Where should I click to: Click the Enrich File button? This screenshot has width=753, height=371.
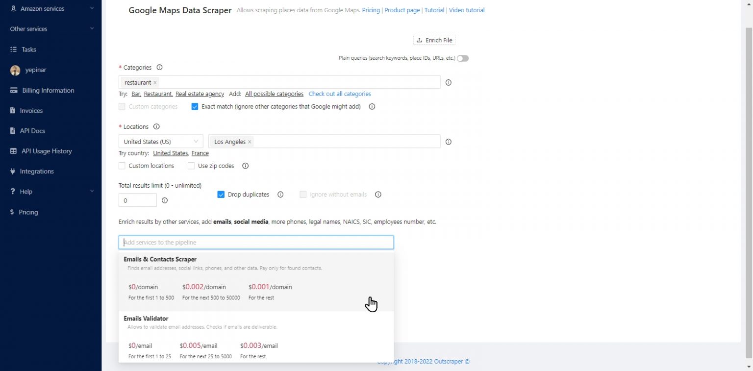pos(434,40)
